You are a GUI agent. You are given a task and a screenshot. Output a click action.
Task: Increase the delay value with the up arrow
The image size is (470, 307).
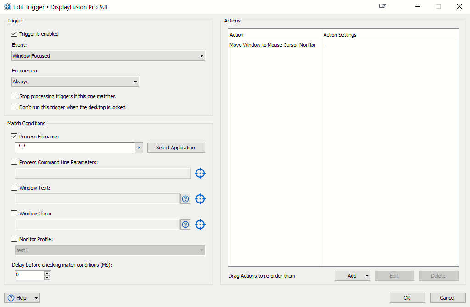tap(47, 273)
